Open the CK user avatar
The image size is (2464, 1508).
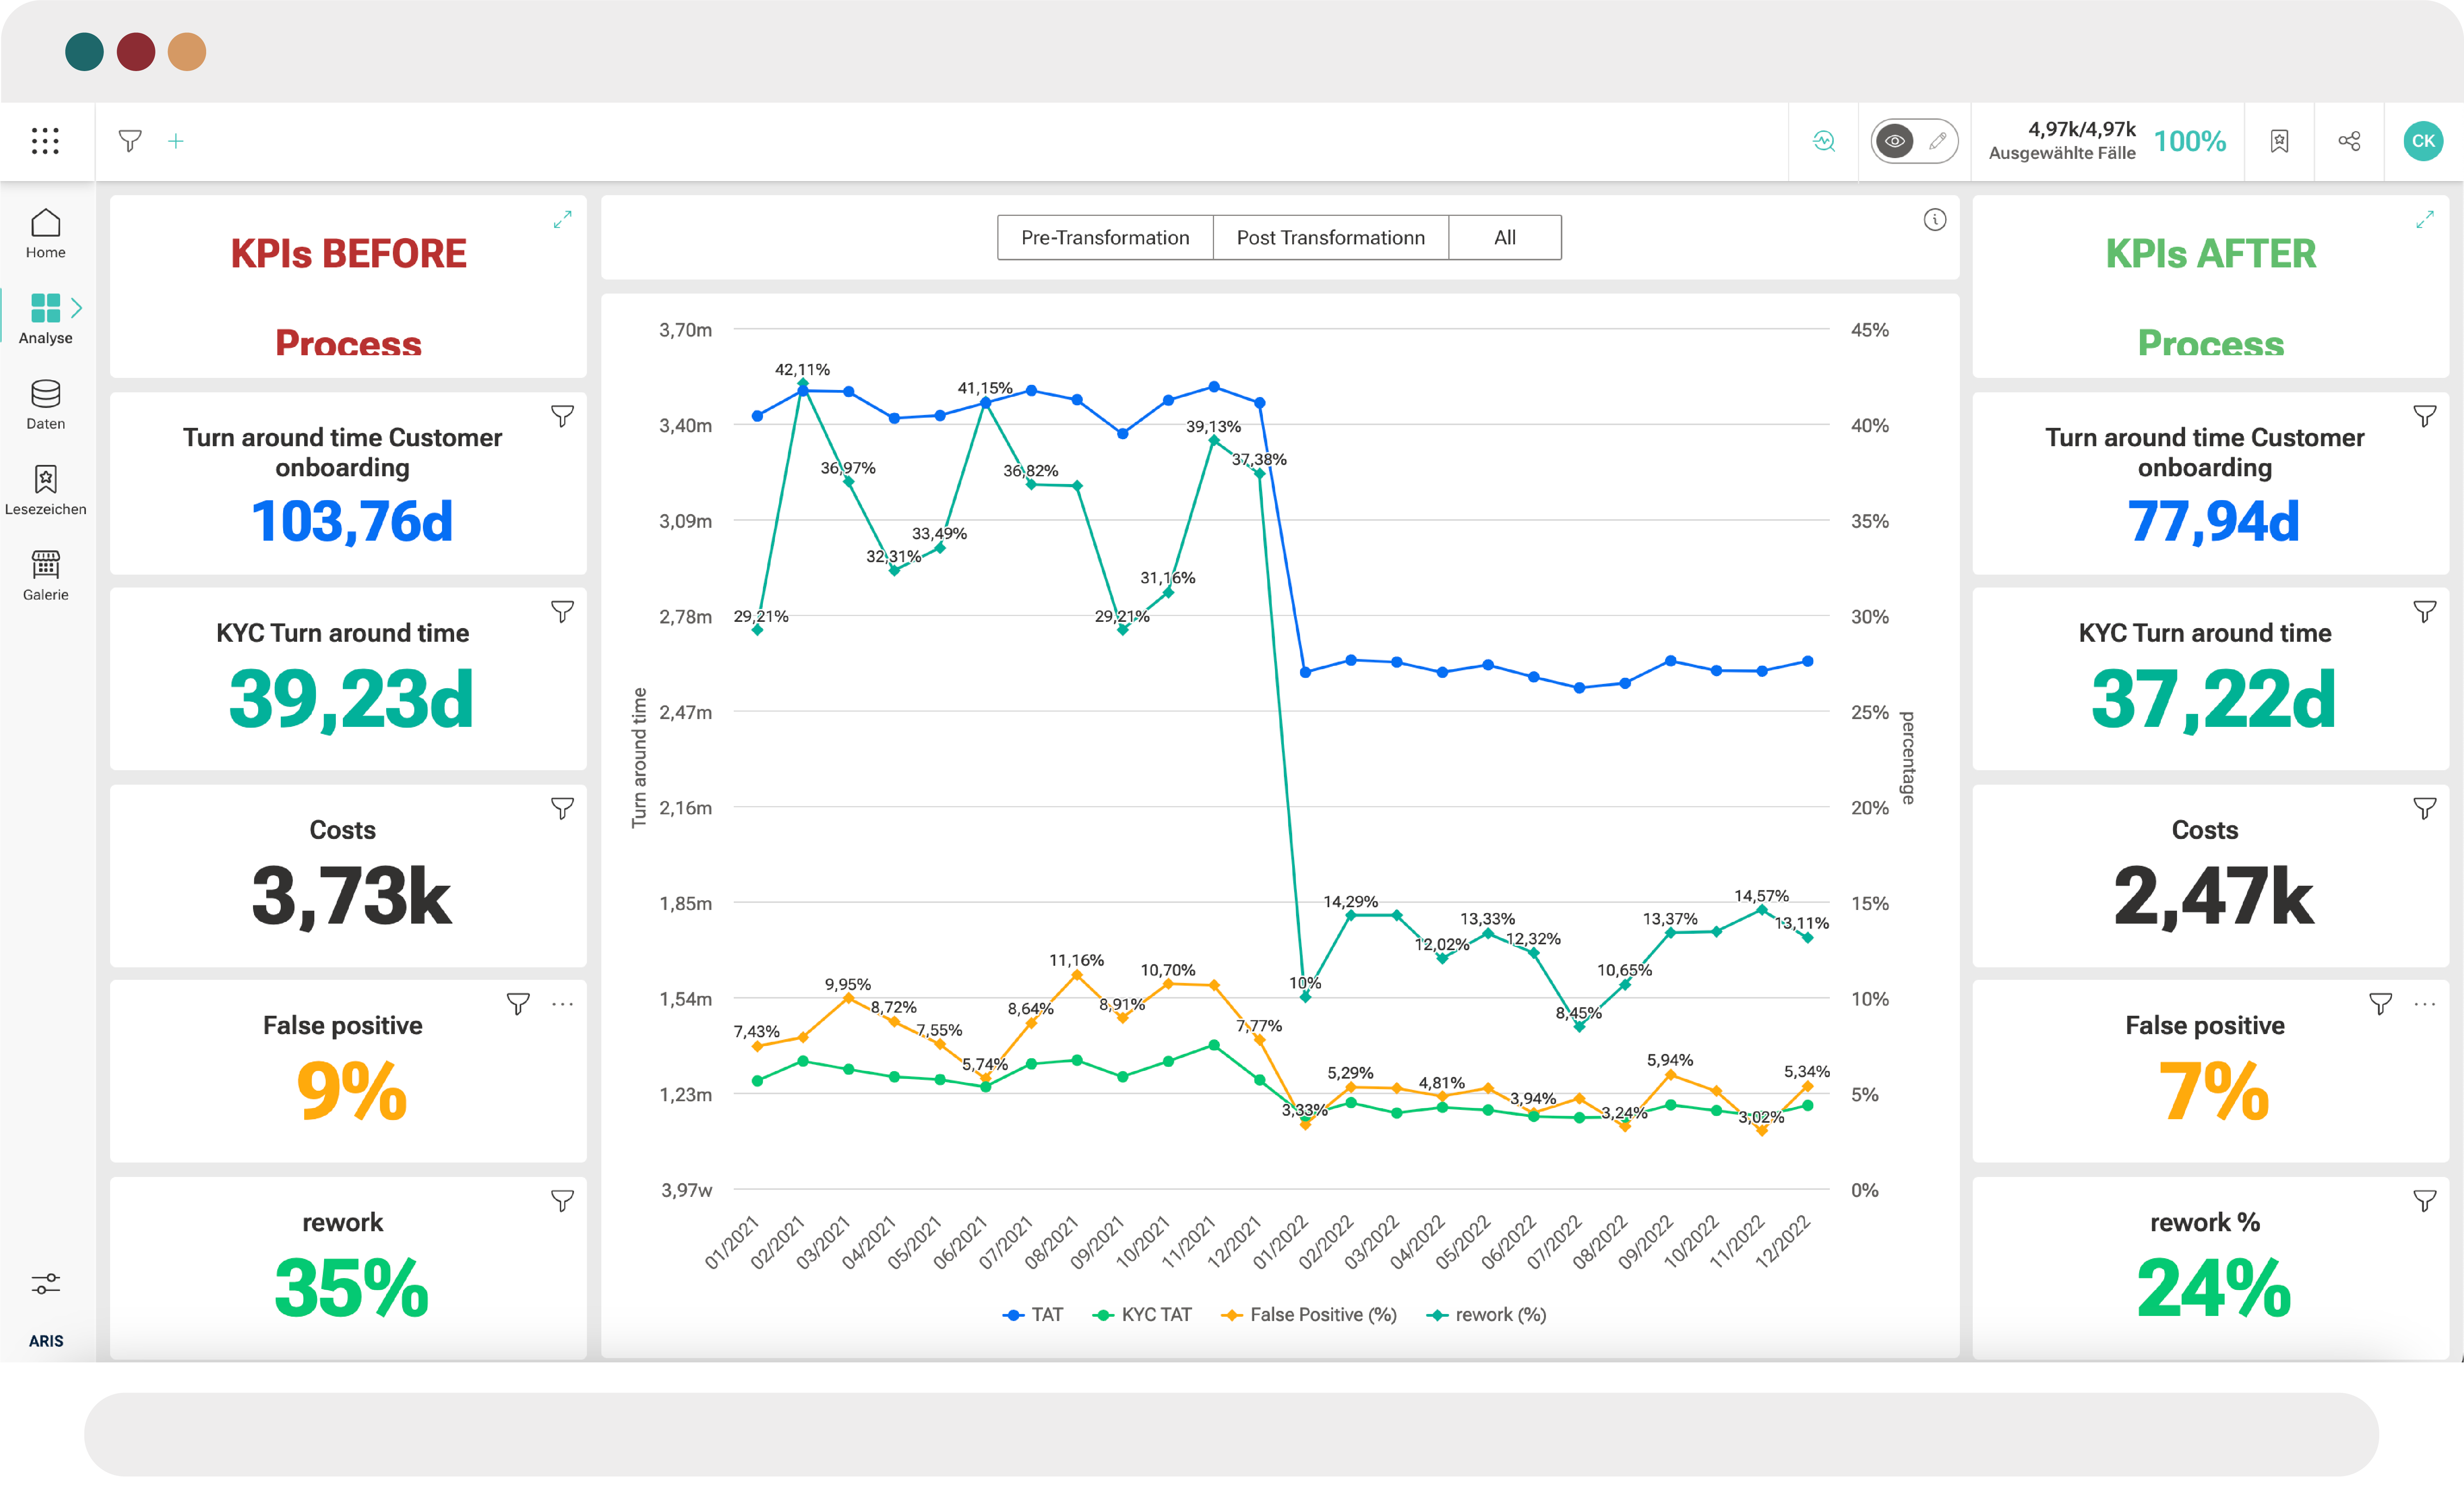pyautogui.click(x=2423, y=141)
